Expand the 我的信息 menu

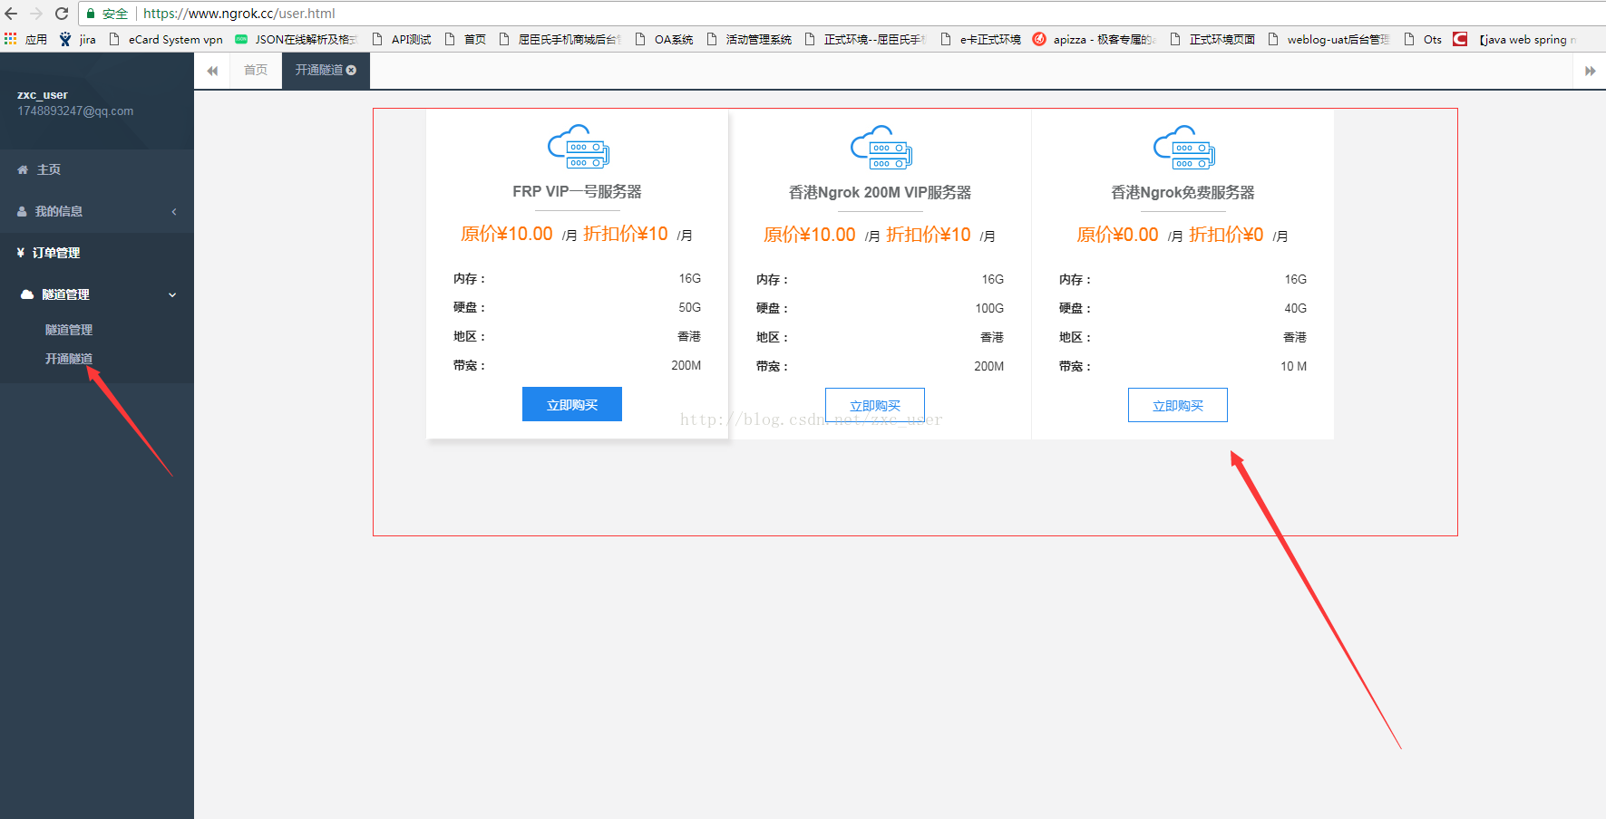[x=97, y=211]
